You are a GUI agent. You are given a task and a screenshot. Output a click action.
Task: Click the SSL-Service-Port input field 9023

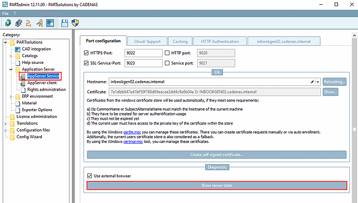click(x=144, y=63)
